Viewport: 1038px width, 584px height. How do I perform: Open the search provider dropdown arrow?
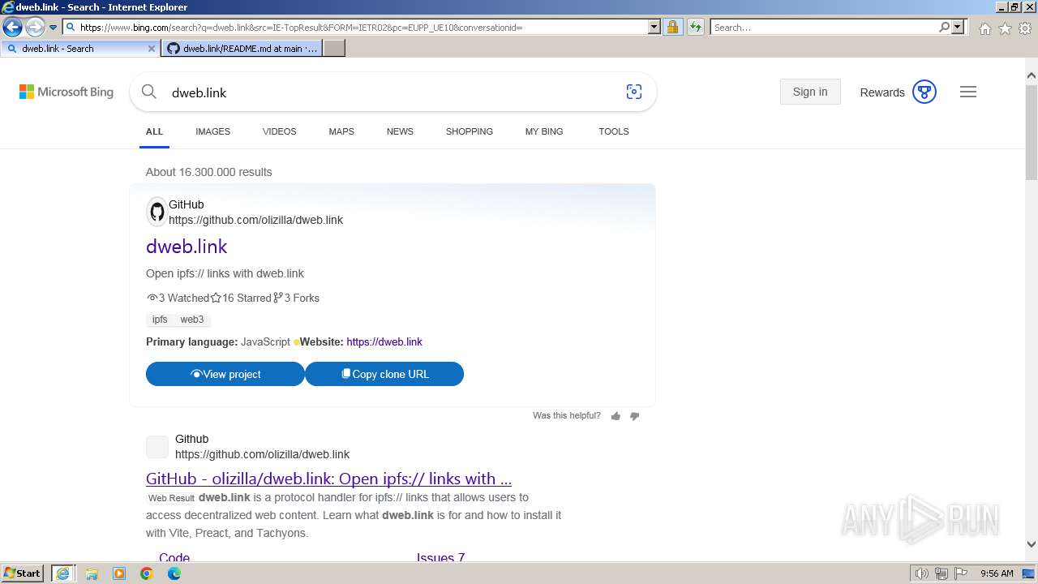958,28
